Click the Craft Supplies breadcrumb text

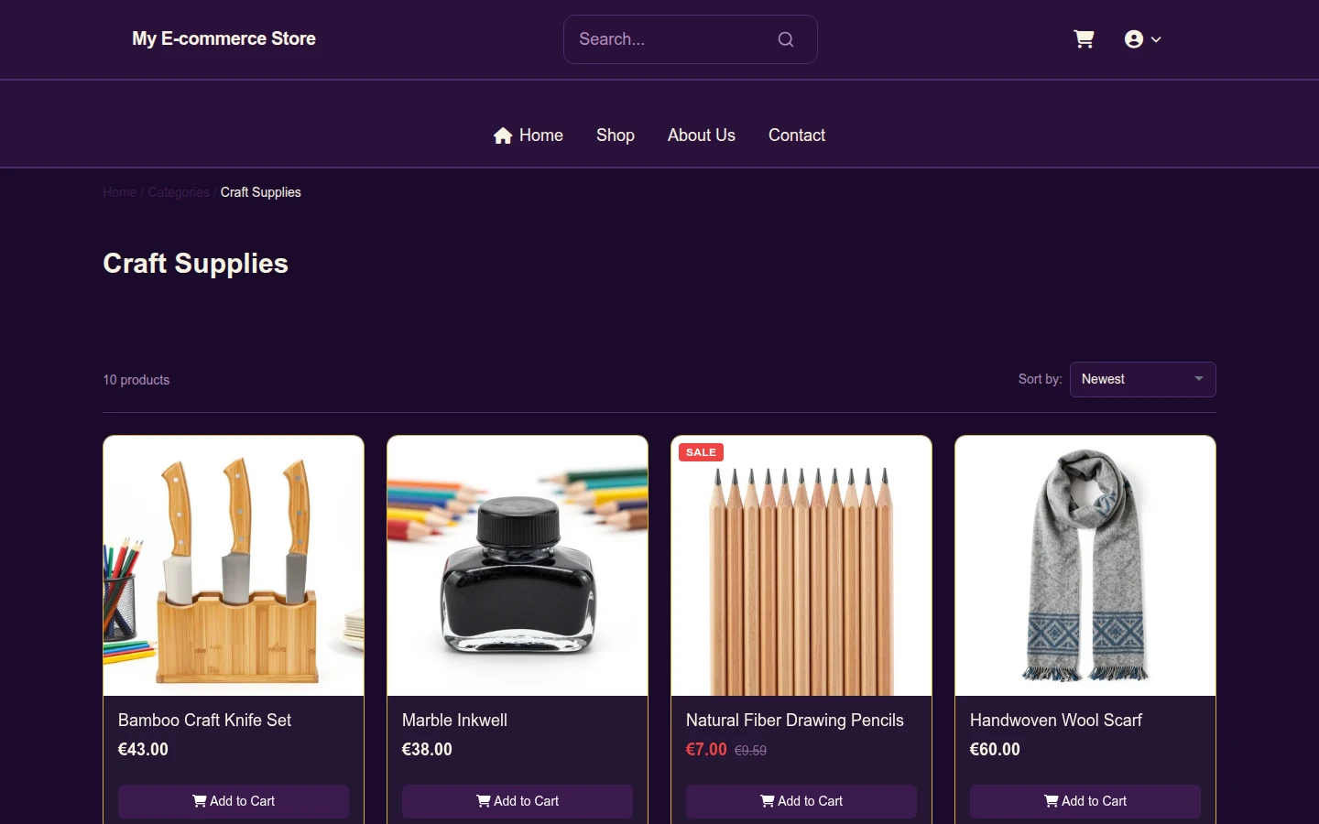pos(261,192)
